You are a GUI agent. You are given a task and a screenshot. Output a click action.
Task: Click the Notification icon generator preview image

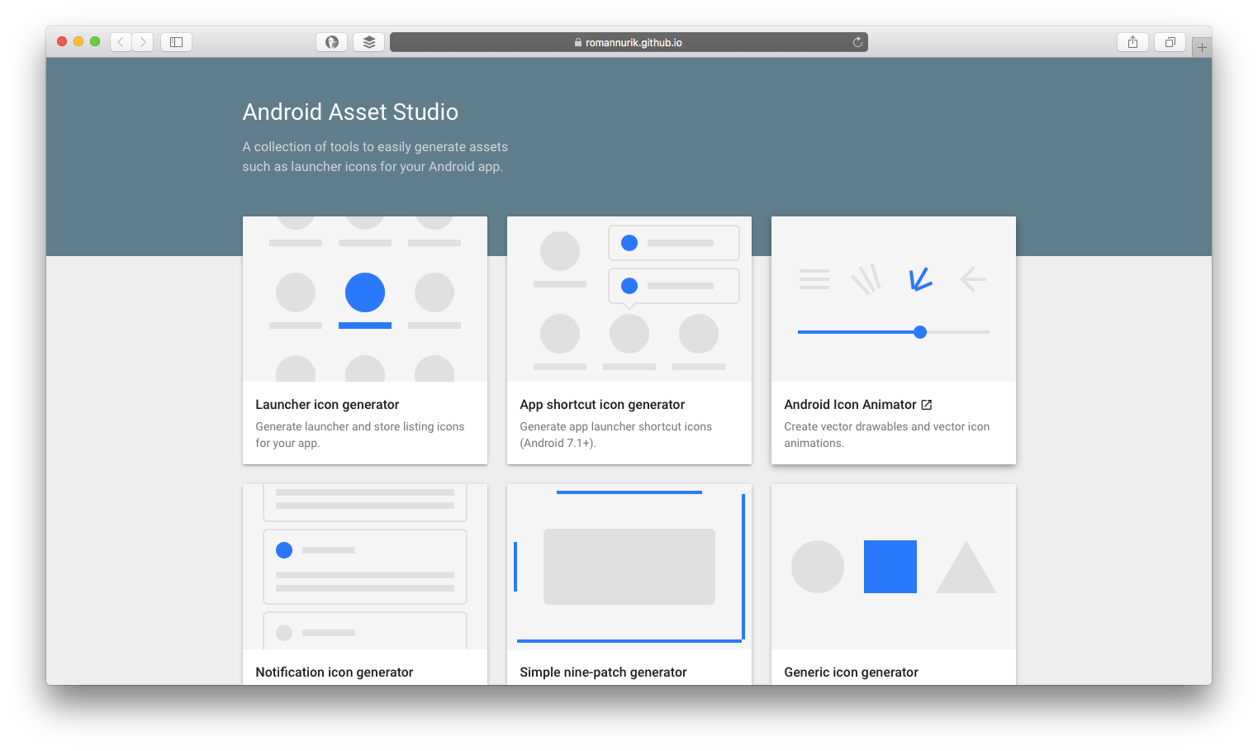tap(365, 567)
